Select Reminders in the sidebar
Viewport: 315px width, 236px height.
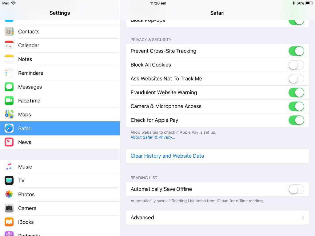click(x=60, y=73)
